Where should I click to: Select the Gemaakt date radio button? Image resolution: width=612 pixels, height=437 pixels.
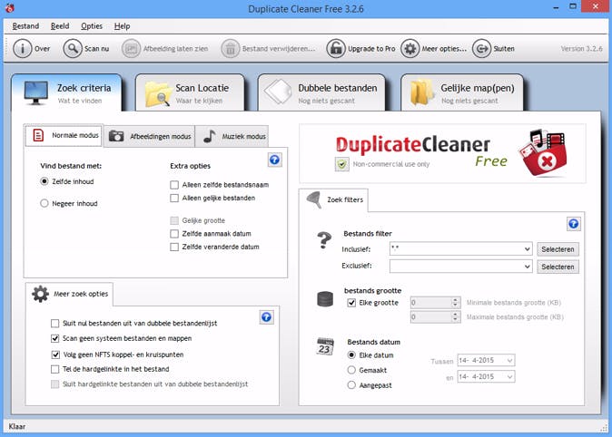pyautogui.click(x=351, y=370)
